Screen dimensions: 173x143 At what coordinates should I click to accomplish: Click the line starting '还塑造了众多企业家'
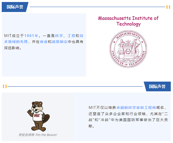tap(128, 114)
